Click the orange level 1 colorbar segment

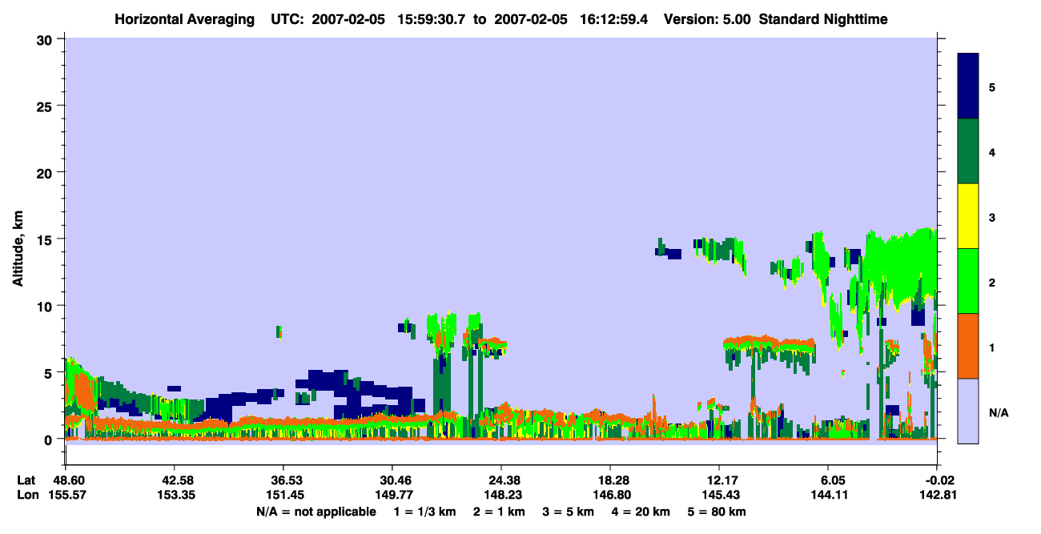tap(968, 346)
